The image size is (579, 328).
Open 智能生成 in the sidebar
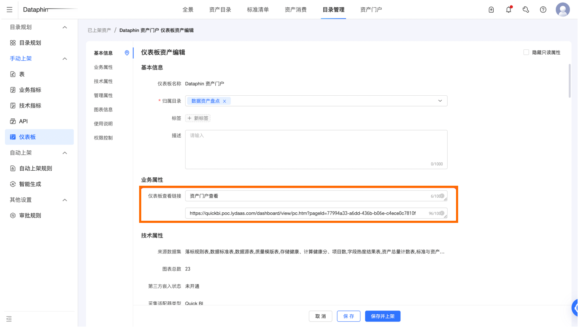tap(39, 184)
